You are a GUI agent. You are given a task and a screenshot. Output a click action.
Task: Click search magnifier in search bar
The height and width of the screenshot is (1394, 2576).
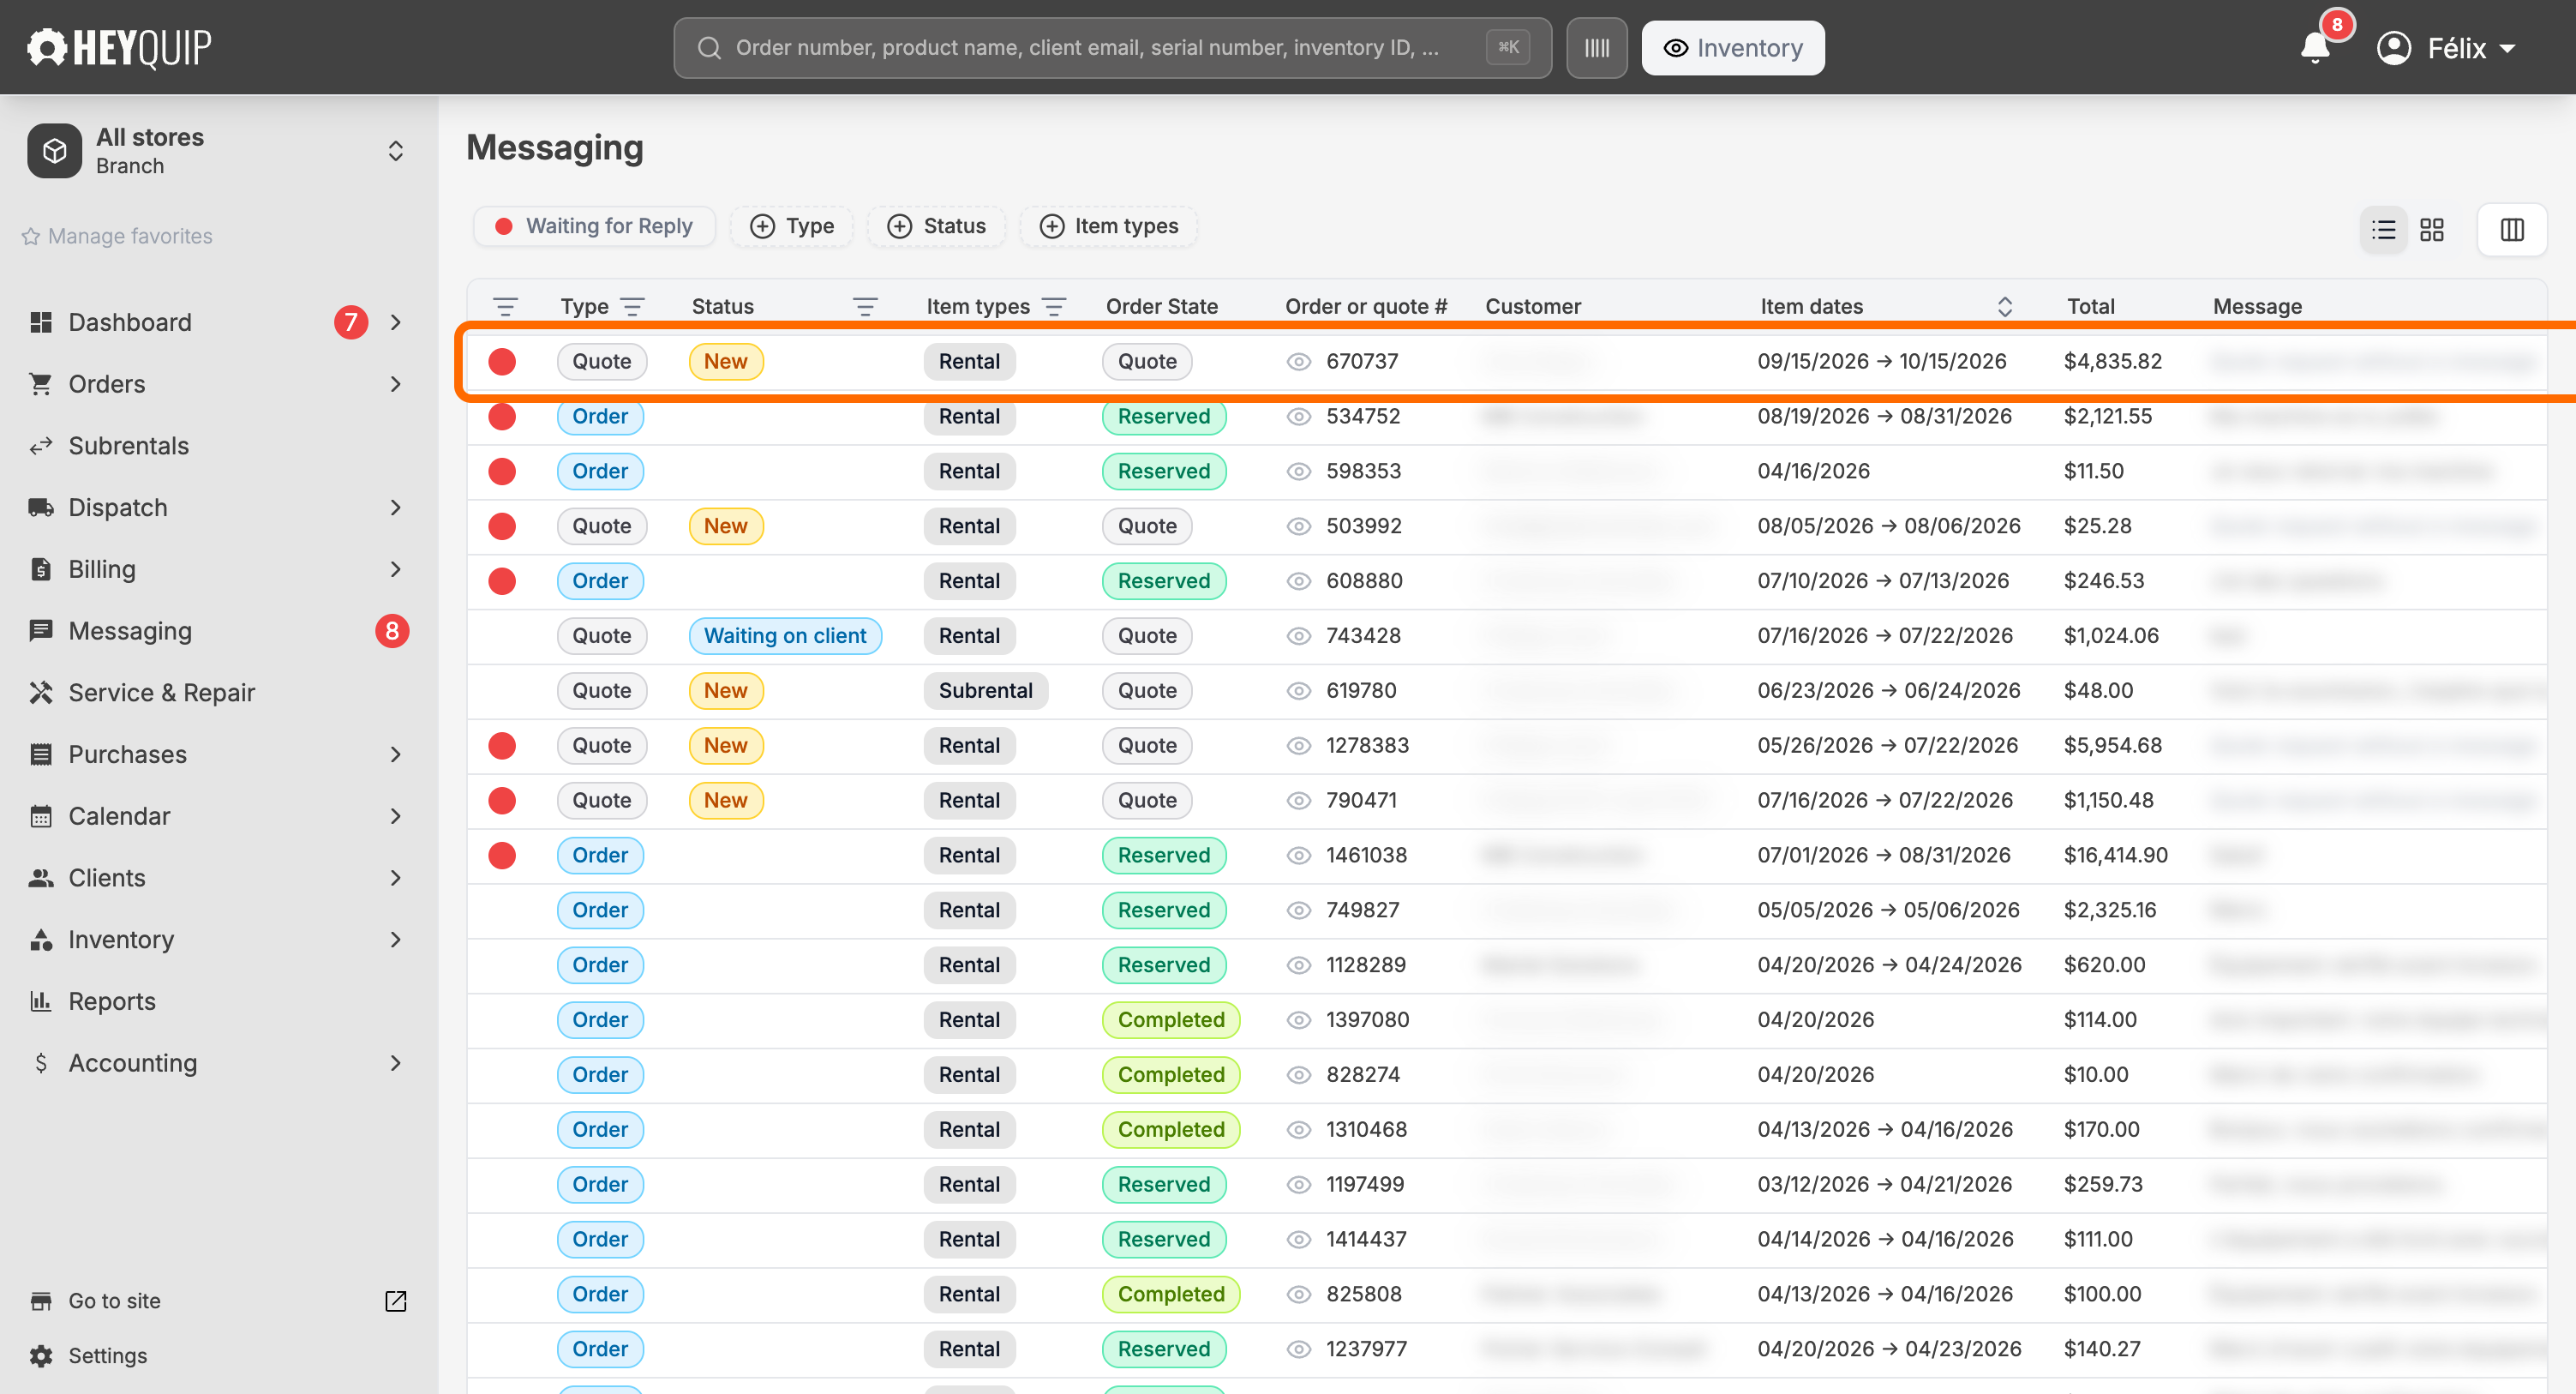point(709,48)
